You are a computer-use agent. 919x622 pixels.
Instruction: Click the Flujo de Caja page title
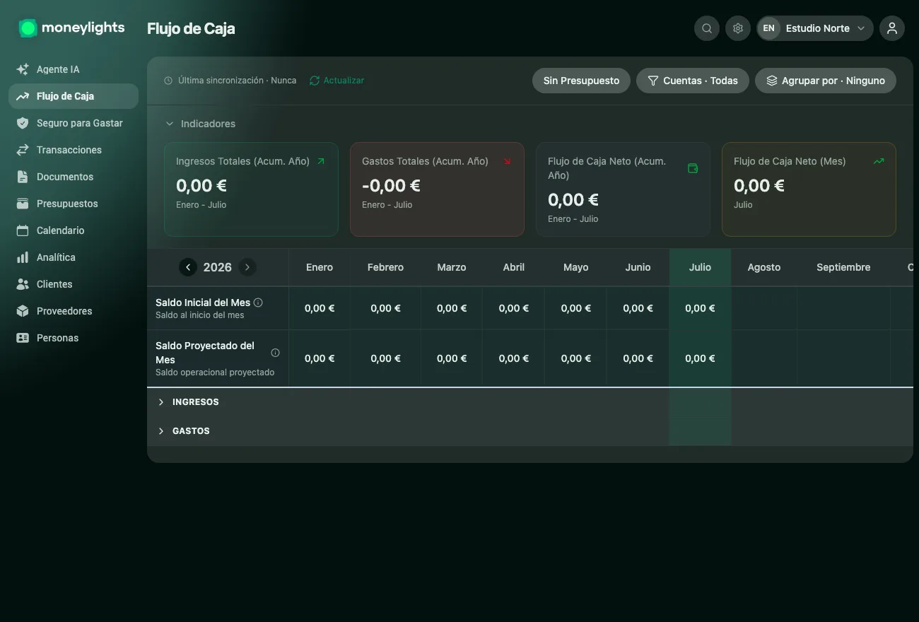tap(191, 28)
